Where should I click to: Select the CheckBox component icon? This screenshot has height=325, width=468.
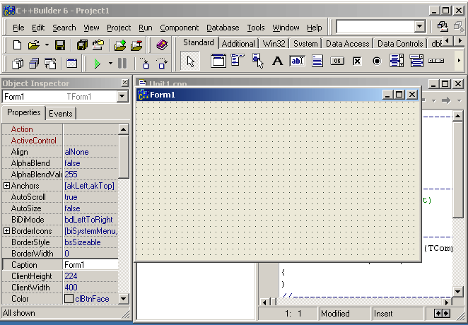point(357,61)
